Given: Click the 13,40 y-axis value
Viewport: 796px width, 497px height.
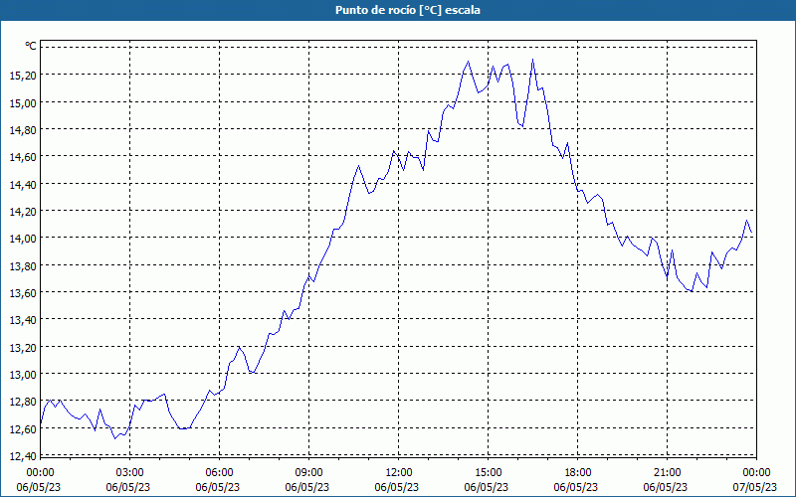Looking at the screenshot, I should 23,320.
